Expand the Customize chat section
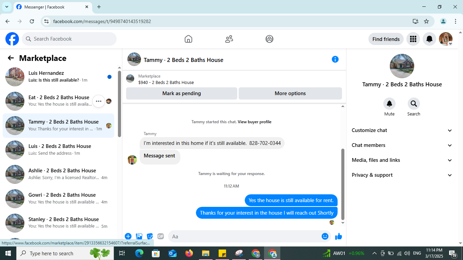The height and width of the screenshot is (260, 463). tap(402, 130)
